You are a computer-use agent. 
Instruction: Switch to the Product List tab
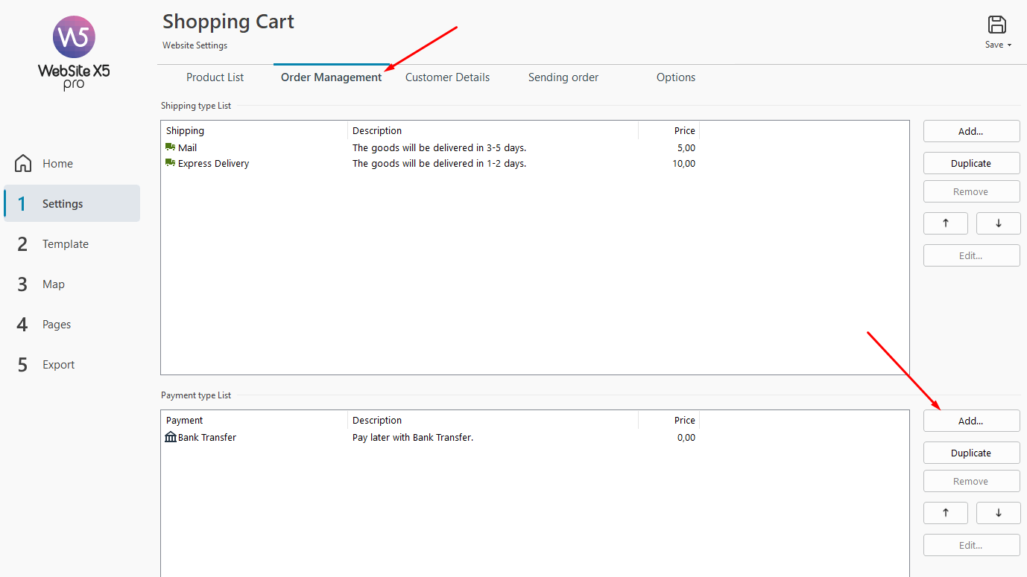coord(215,77)
